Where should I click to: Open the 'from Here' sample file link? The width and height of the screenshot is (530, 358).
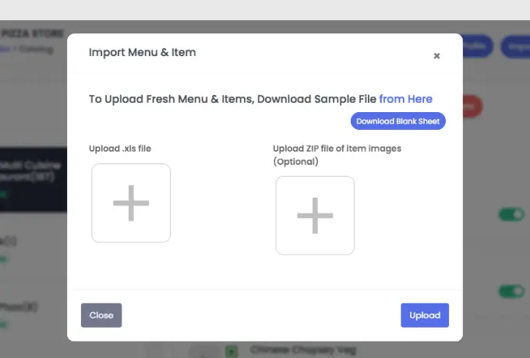tap(405, 99)
